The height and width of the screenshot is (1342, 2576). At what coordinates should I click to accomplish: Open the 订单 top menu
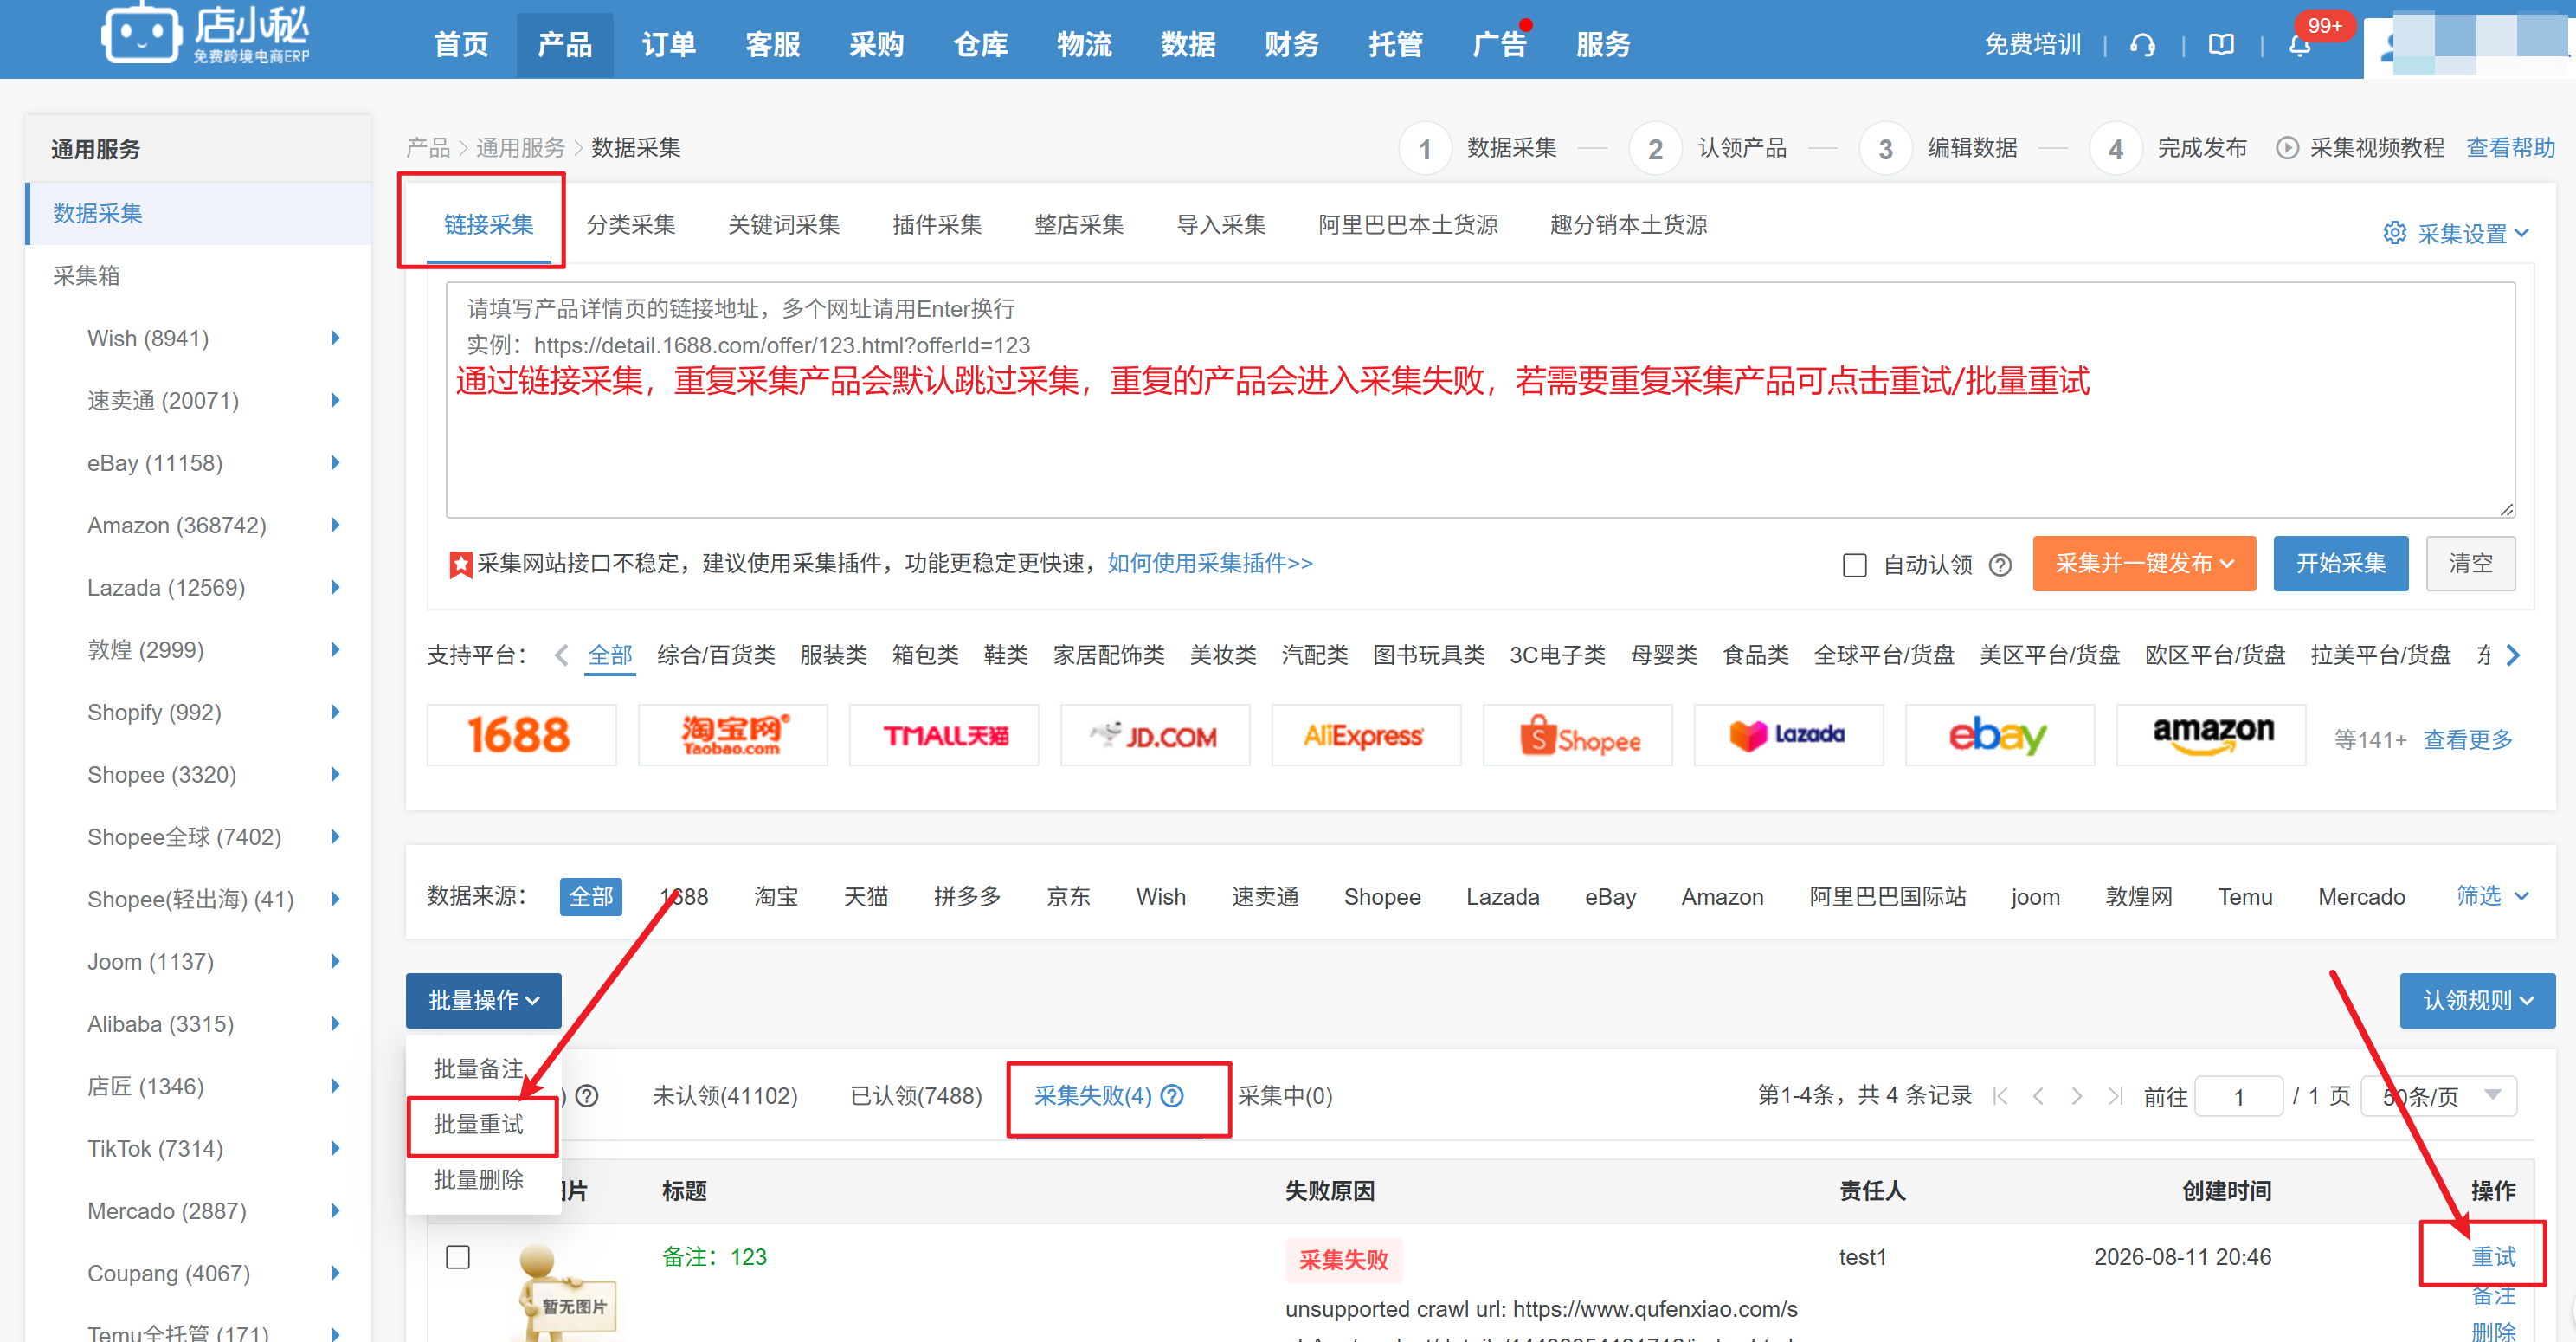coord(669,45)
